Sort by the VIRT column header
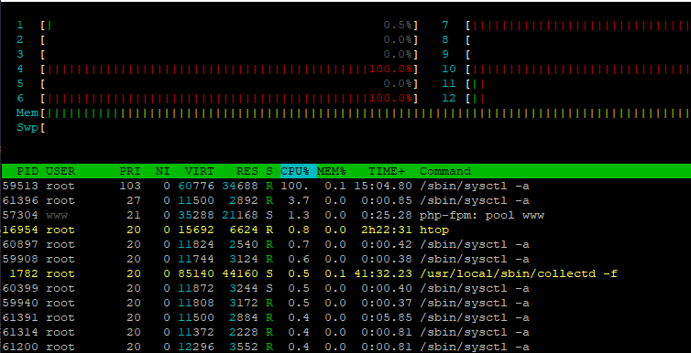Viewport: 691px width, 353px height. pyautogui.click(x=199, y=171)
